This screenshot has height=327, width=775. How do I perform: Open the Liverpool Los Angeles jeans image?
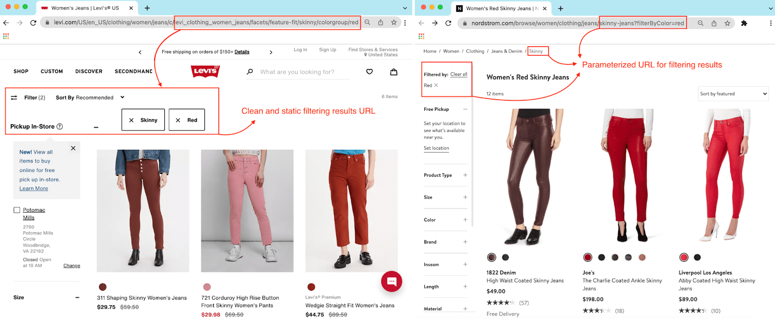[724, 175]
